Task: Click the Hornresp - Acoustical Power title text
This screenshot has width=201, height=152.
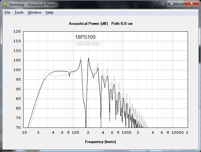Action: [32, 5]
